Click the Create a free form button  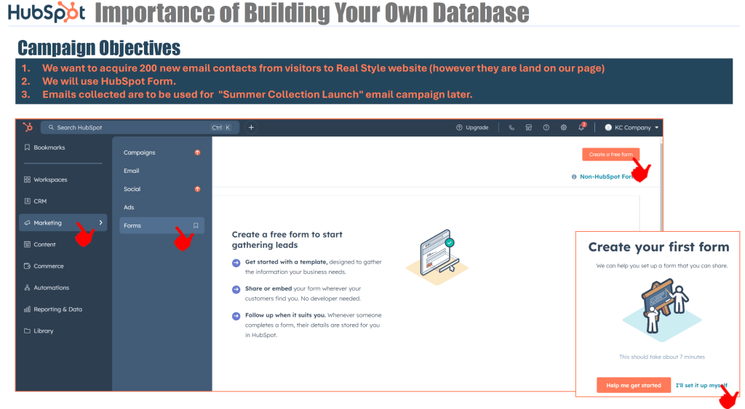(610, 154)
